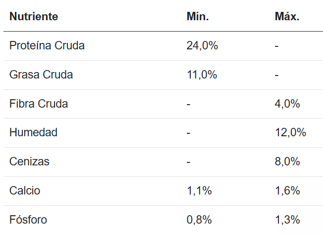
Task: Click the Fósforo nutrient name
Action: coord(28,220)
